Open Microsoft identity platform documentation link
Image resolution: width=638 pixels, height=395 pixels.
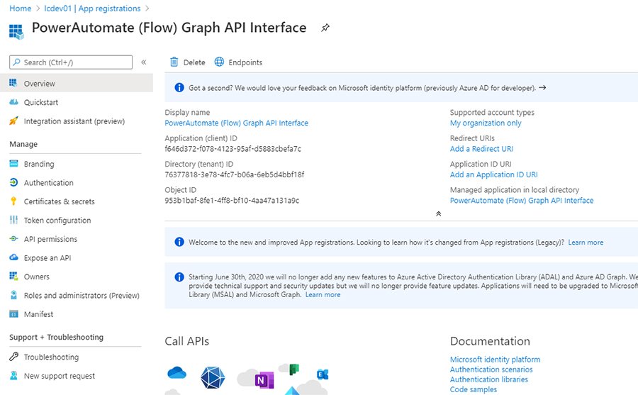495,360
